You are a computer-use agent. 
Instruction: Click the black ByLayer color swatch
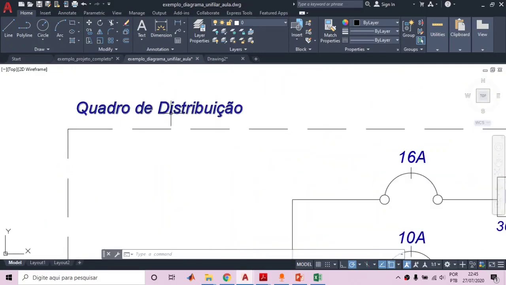(357, 23)
